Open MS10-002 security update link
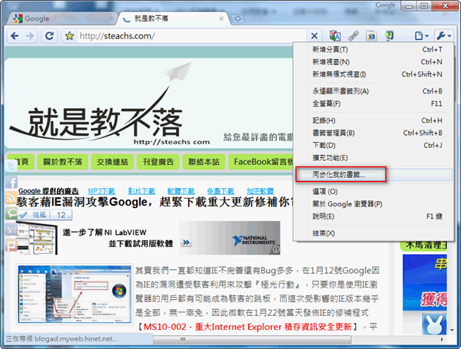This screenshot has width=461, height=349. (x=247, y=327)
